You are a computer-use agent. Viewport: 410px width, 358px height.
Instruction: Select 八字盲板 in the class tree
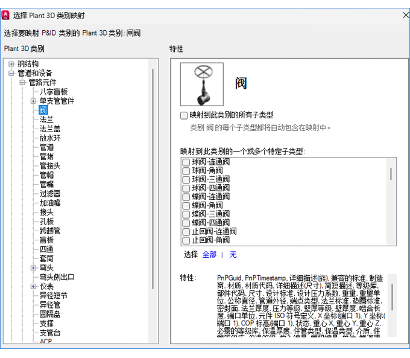[54, 92]
